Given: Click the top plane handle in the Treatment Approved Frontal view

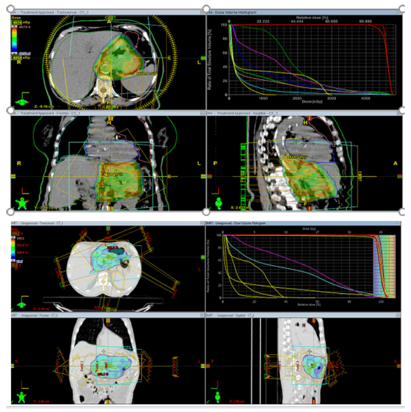Looking at the screenshot, I should pyautogui.click(x=110, y=118).
